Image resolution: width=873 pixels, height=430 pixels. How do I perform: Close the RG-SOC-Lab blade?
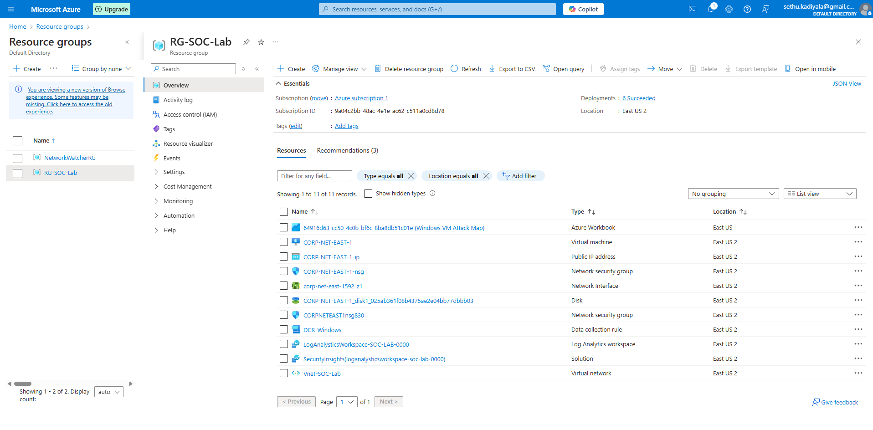pos(858,42)
